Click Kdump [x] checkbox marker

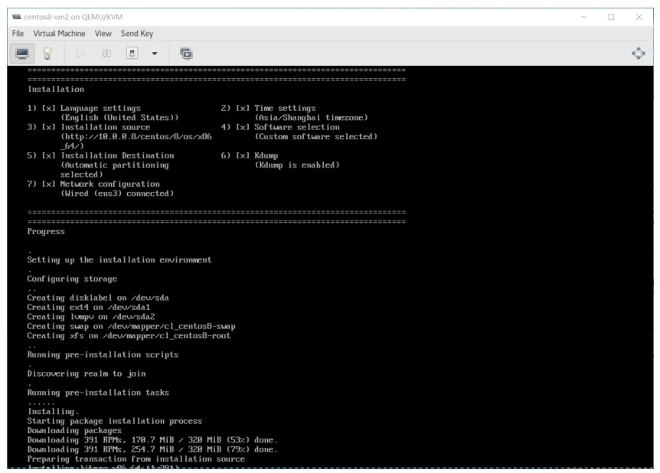(243, 155)
